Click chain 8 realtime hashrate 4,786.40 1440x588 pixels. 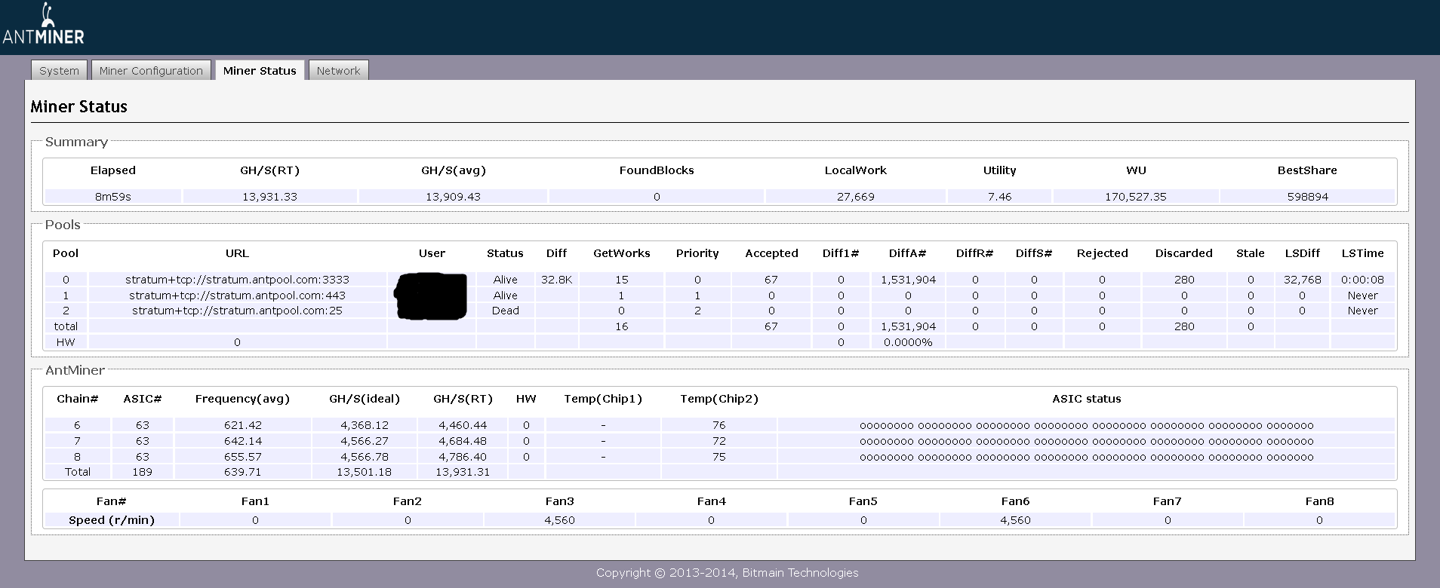pyautogui.click(x=463, y=457)
